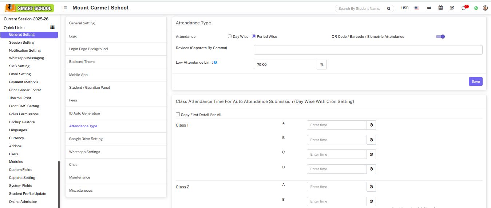
Task: Open chat notifications icon with red badge
Action: [464, 8]
